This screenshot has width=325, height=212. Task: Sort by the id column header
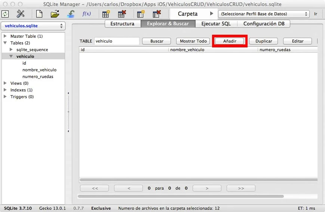tap(124, 50)
